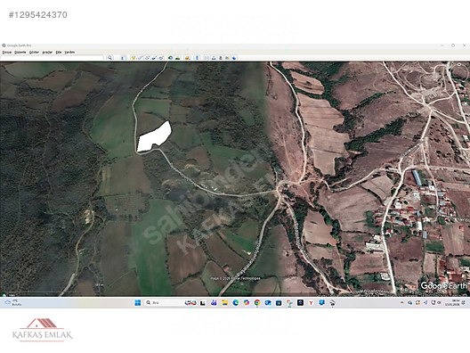Open the Windows Start menu
This screenshot has width=470, height=353.
pyautogui.click(x=138, y=302)
